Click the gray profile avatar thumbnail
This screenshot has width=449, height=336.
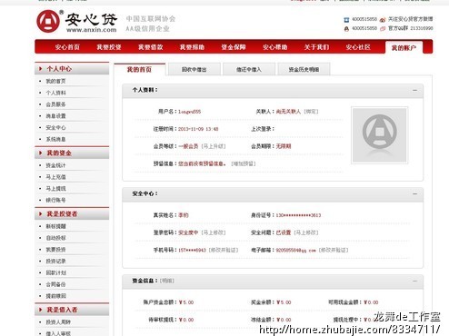pos(380,135)
